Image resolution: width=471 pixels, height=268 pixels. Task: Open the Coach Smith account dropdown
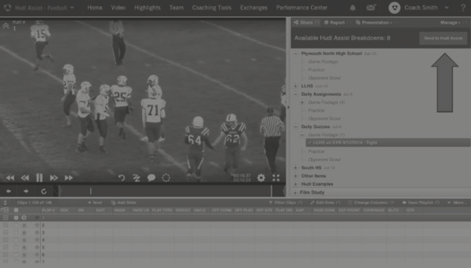pyautogui.click(x=419, y=8)
